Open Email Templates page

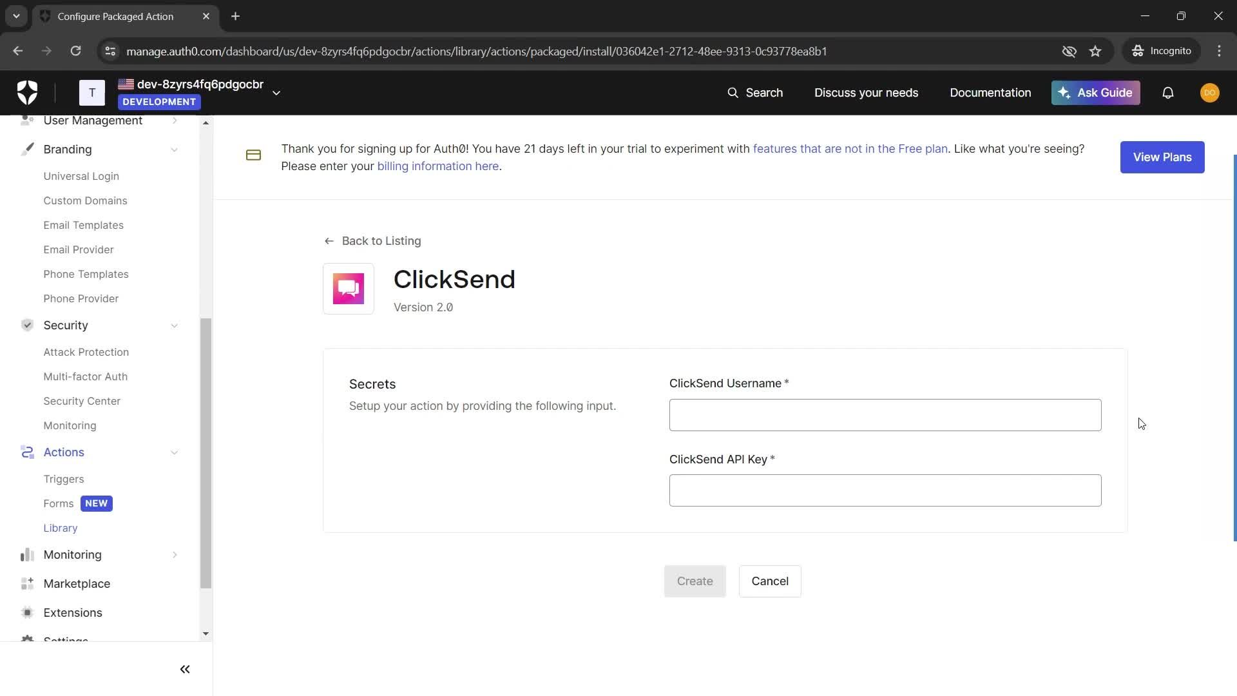click(83, 225)
